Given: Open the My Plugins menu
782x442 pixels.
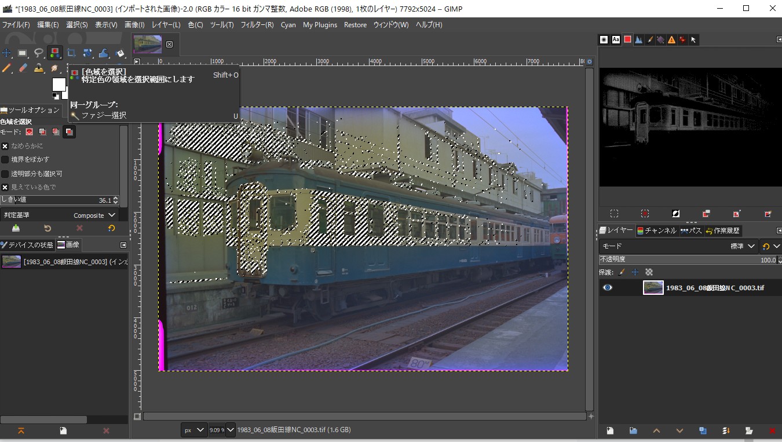Looking at the screenshot, I should pos(320,25).
